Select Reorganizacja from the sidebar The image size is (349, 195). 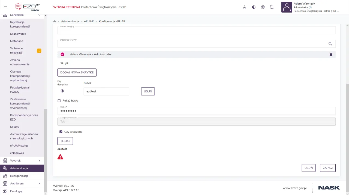click(19, 176)
